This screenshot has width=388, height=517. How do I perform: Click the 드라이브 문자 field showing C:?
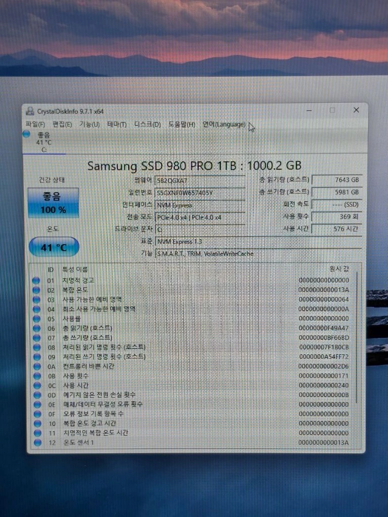point(200,230)
